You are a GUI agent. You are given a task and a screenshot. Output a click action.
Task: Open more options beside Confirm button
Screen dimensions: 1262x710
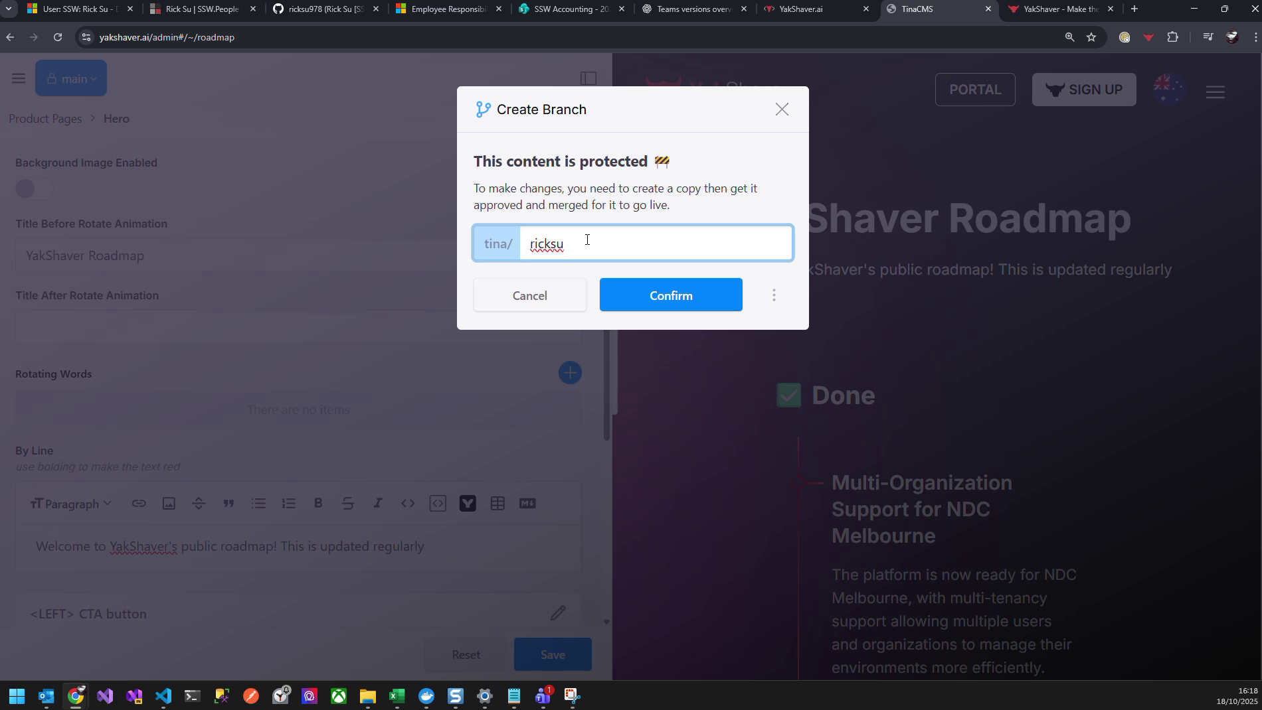tap(774, 295)
